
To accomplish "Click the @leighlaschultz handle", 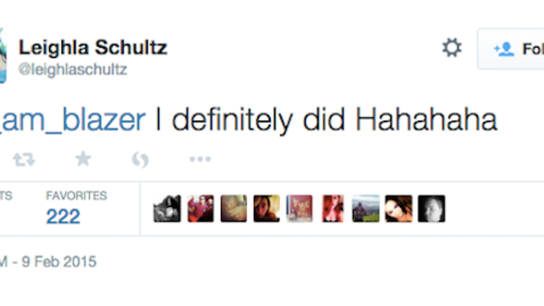I will (x=73, y=69).
